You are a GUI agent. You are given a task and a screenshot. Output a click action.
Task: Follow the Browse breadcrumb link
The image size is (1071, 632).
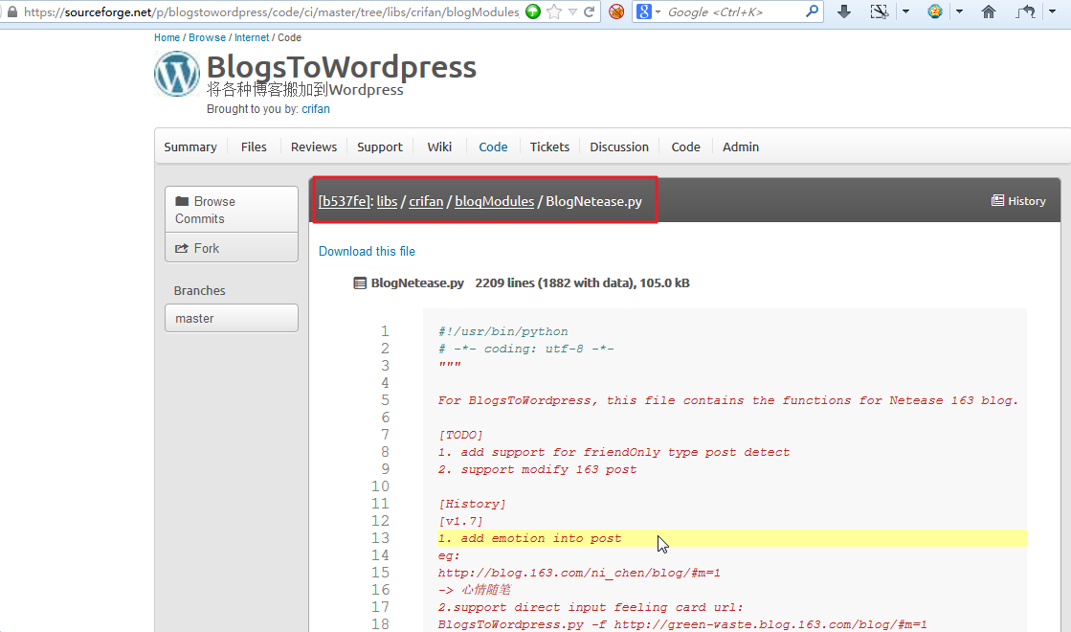(x=207, y=37)
